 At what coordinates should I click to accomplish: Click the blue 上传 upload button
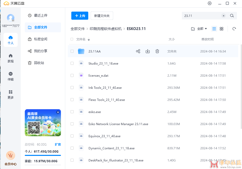pyautogui.click(x=80, y=16)
